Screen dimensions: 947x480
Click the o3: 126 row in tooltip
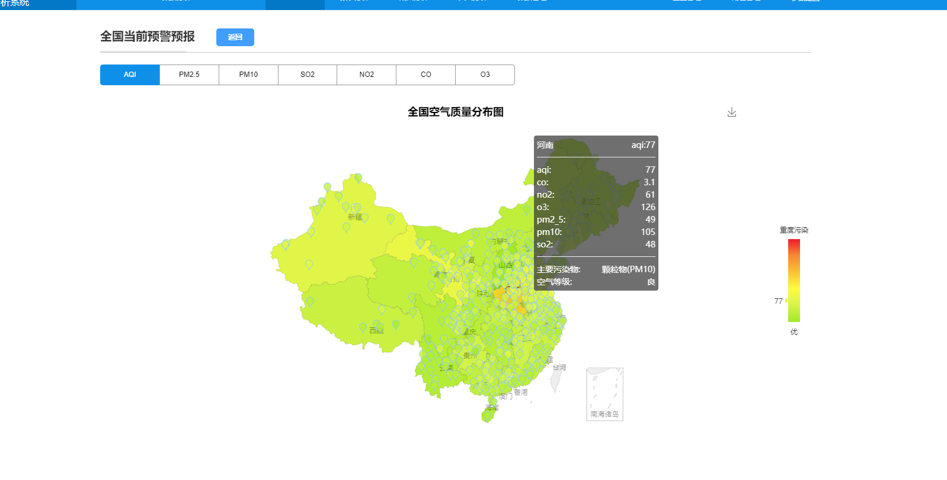[x=596, y=207]
